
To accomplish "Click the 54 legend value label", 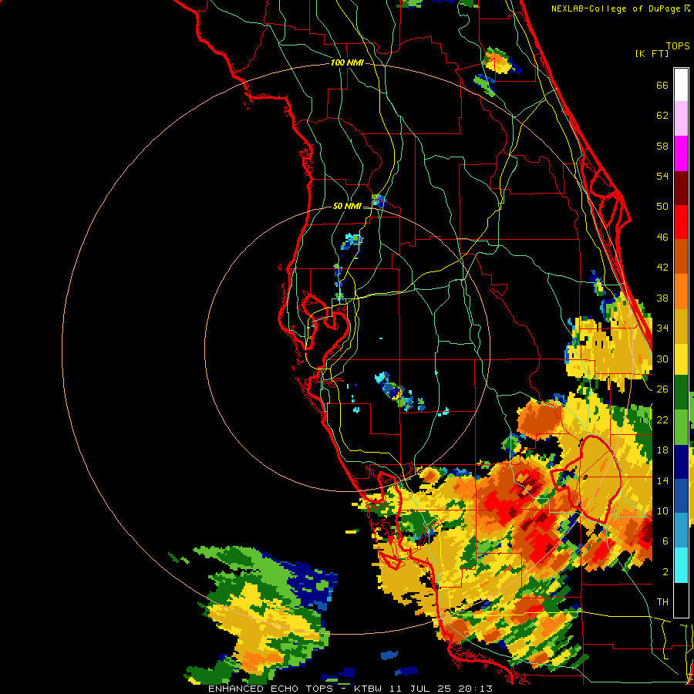I will (x=662, y=176).
